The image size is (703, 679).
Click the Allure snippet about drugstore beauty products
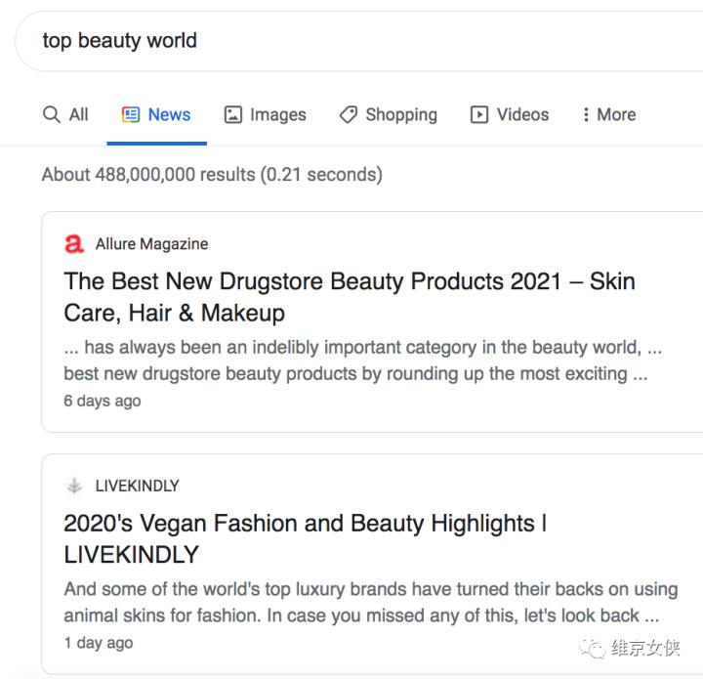(362, 361)
